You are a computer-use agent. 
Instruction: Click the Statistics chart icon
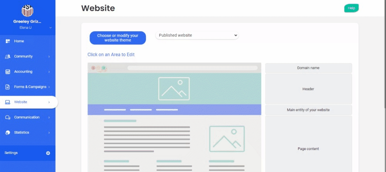click(7, 133)
